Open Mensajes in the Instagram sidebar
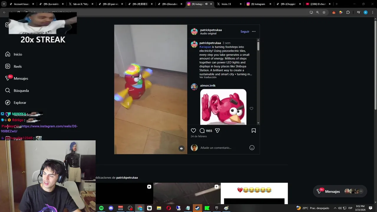The width and height of the screenshot is (377, 212). pyautogui.click(x=16, y=78)
